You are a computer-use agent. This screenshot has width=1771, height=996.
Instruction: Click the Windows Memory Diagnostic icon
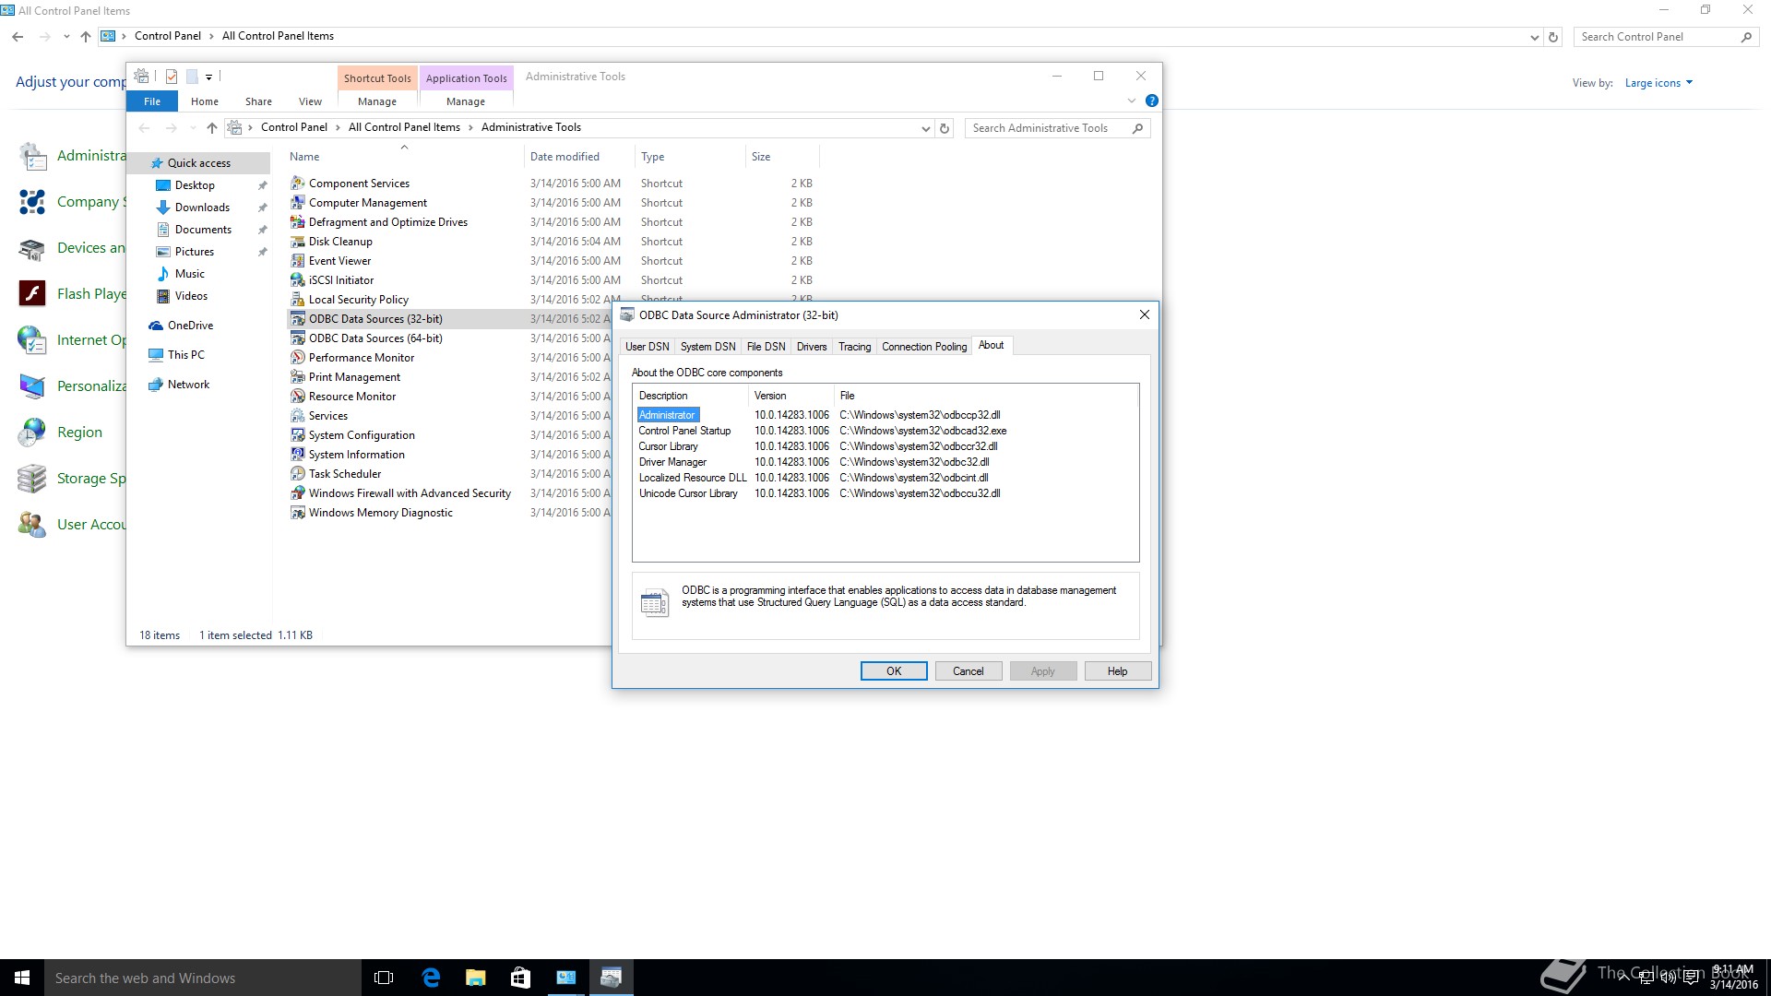coord(297,513)
